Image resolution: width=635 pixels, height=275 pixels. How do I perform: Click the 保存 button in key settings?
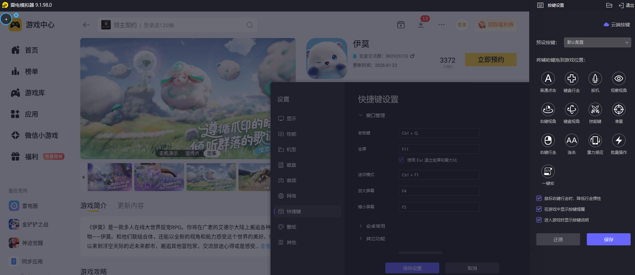tap(609, 239)
